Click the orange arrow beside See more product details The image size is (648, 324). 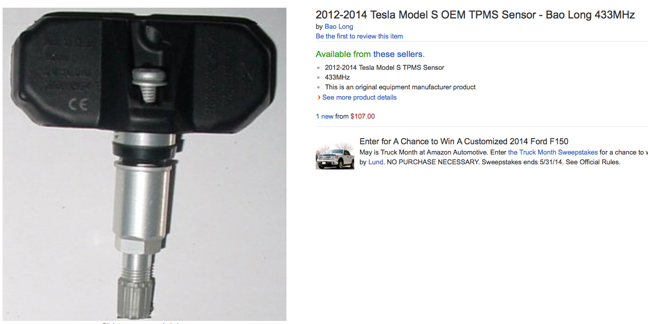[319, 98]
